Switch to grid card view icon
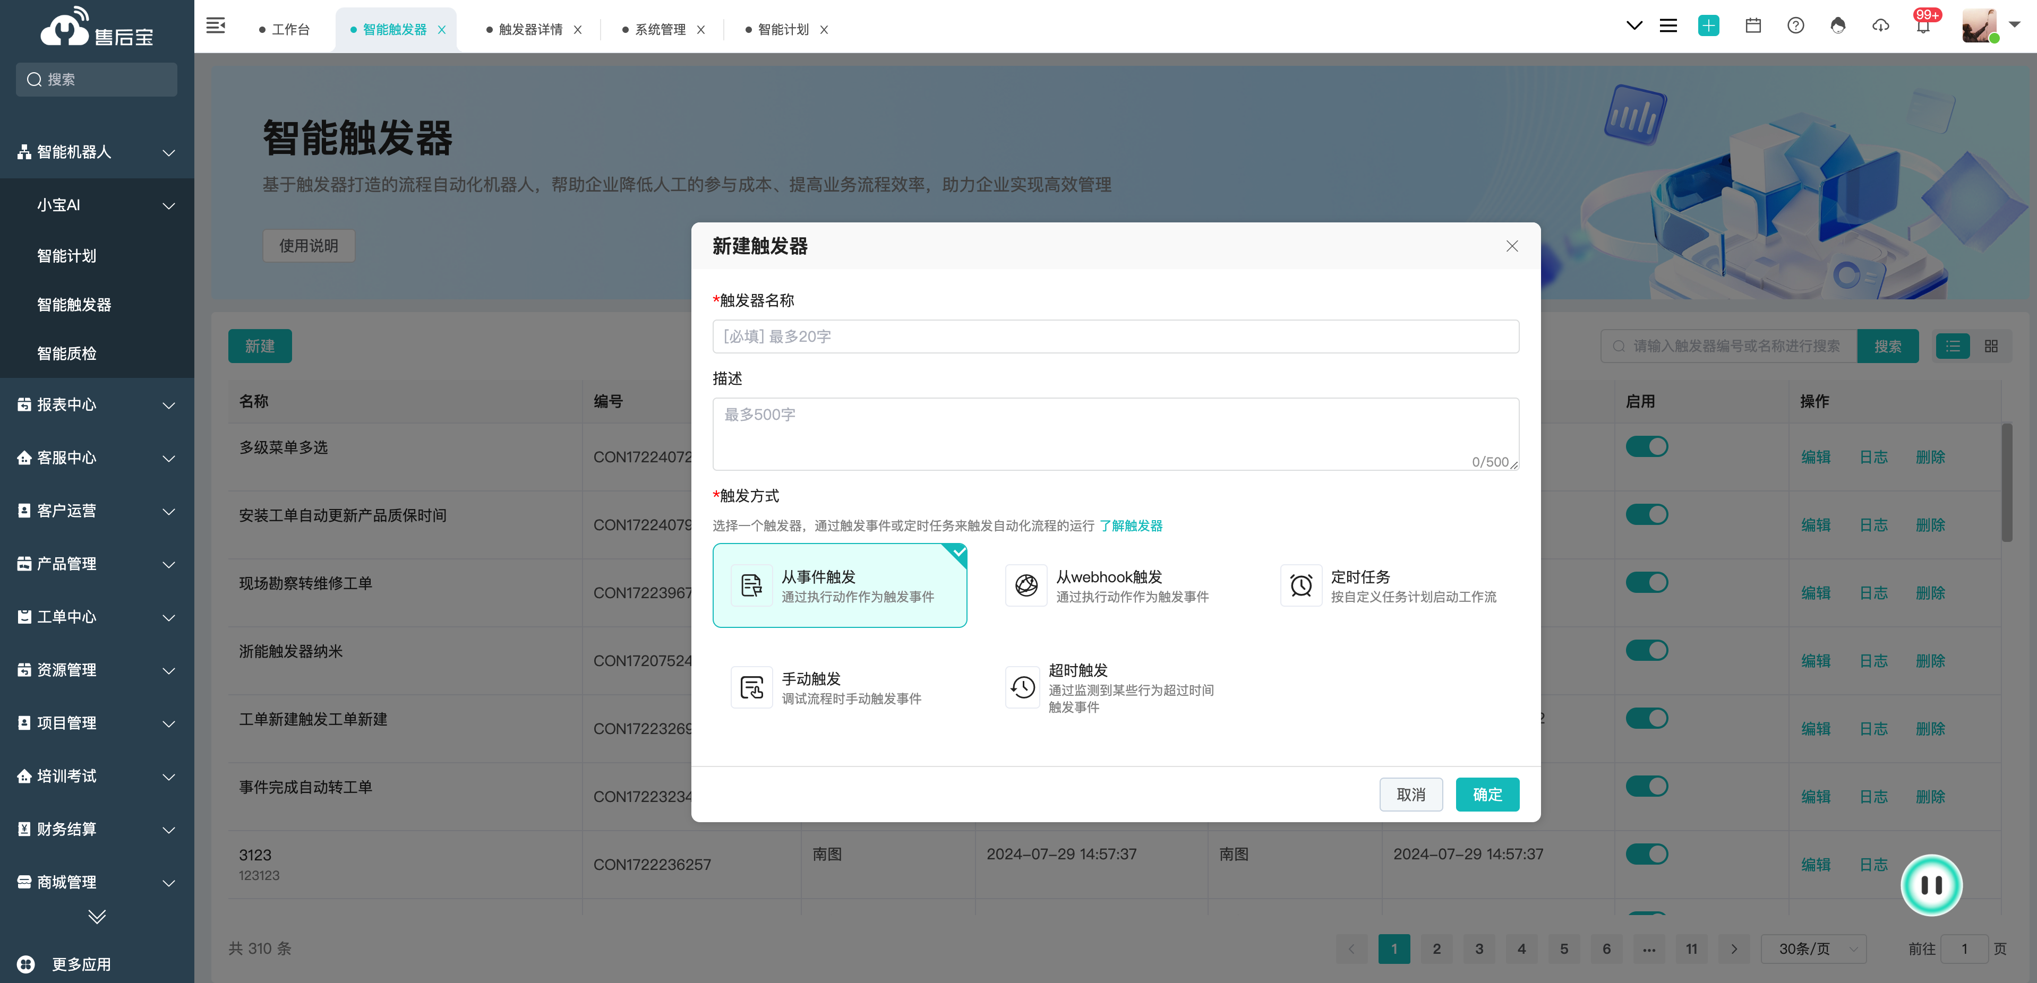Viewport: 2037px width, 983px height. coord(1991,346)
